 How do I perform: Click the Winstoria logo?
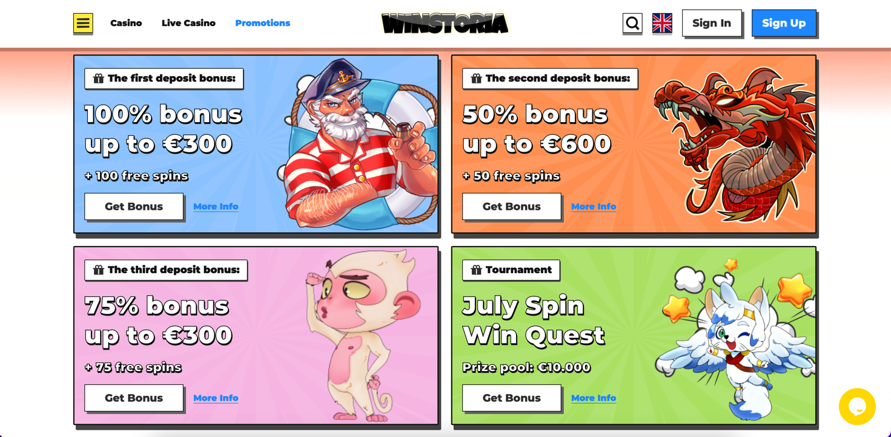point(445,24)
